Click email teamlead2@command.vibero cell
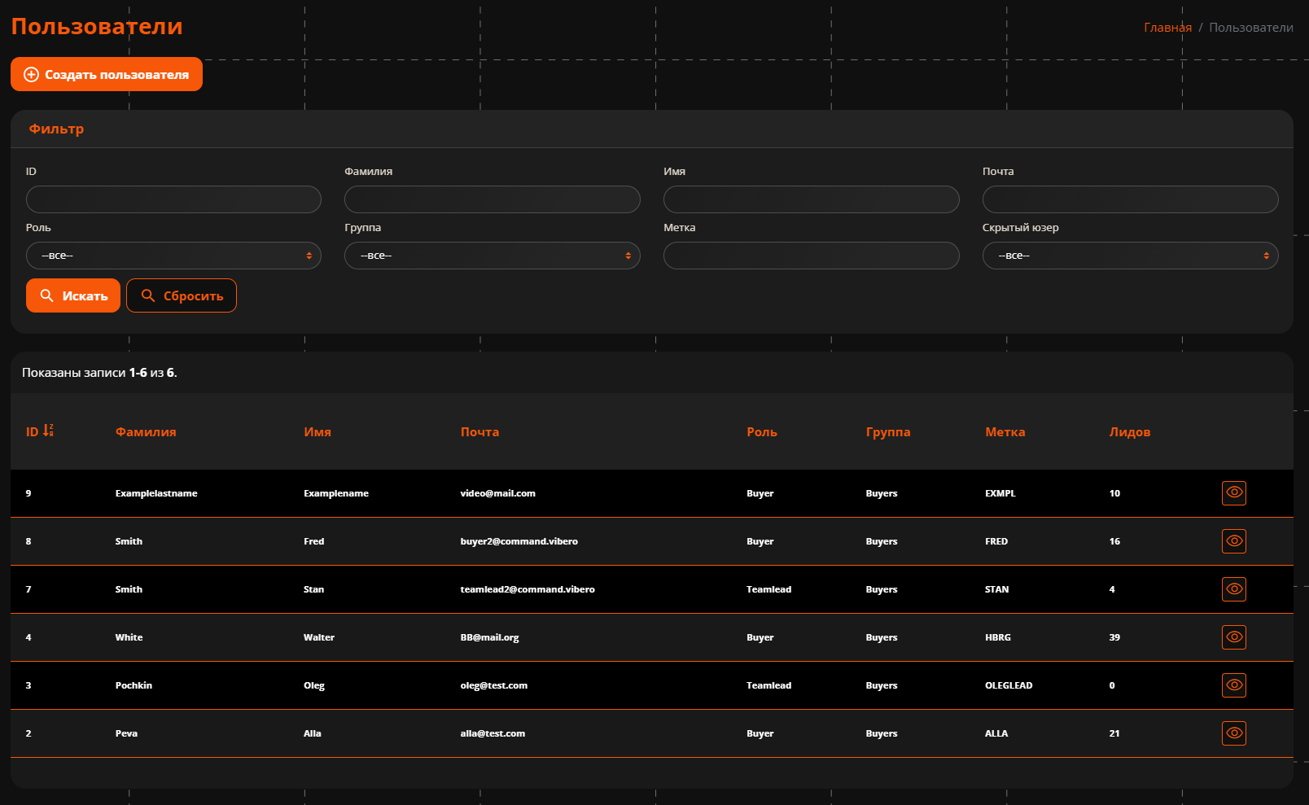 (528, 589)
